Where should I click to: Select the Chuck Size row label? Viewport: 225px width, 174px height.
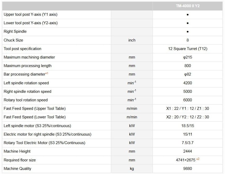coord(13,40)
